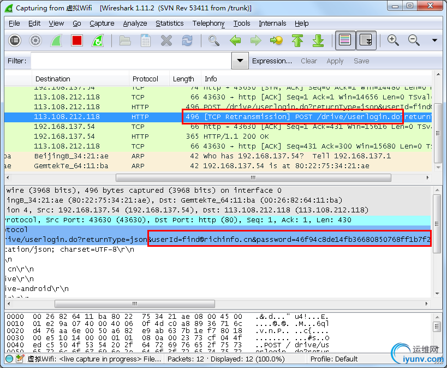
Task: Open the View menu
Action: (x=56, y=23)
